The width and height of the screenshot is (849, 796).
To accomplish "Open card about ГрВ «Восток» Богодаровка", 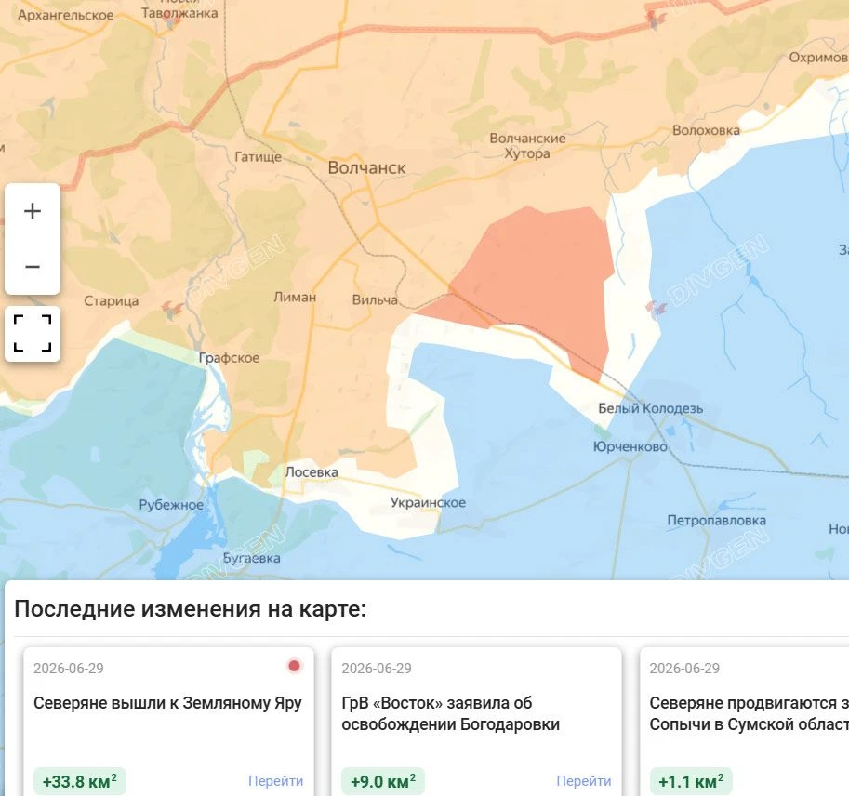I will point(476,721).
